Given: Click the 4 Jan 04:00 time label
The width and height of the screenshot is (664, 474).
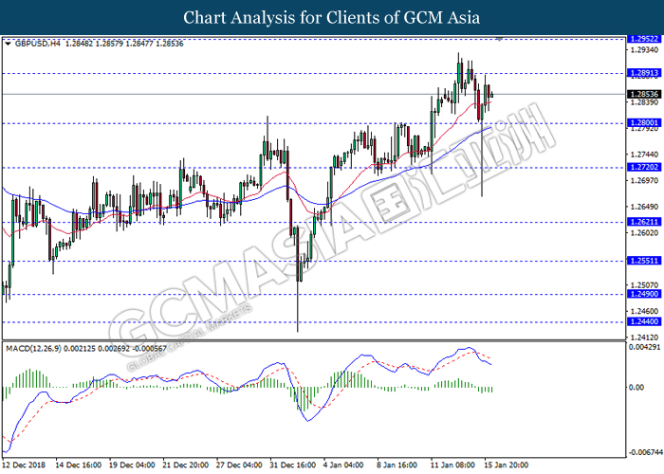Looking at the screenshot, I should pyautogui.click(x=343, y=465).
